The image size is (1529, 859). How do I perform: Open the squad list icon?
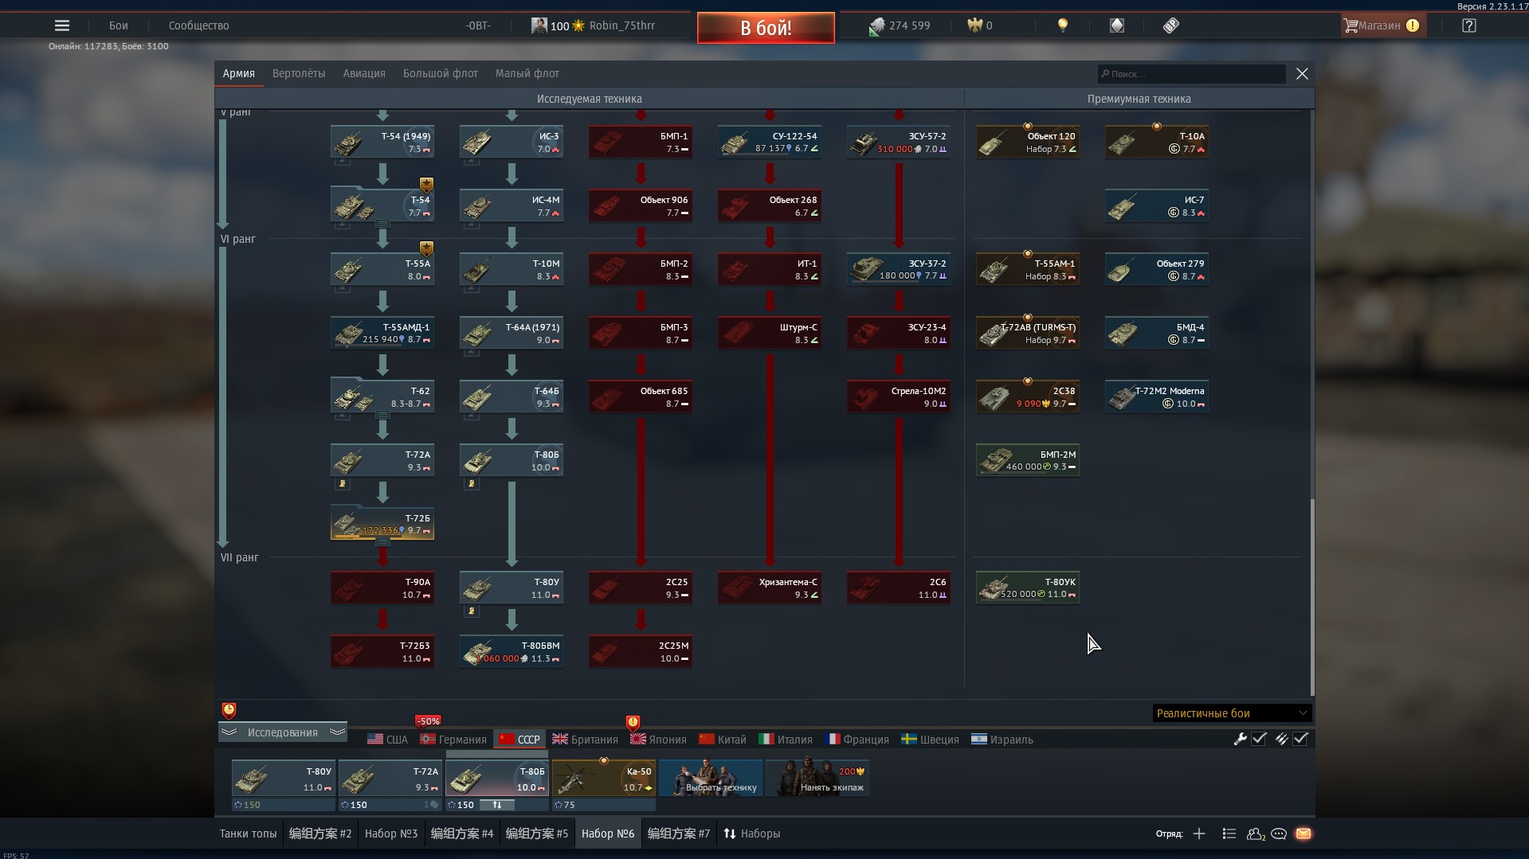click(x=1229, y=834)
